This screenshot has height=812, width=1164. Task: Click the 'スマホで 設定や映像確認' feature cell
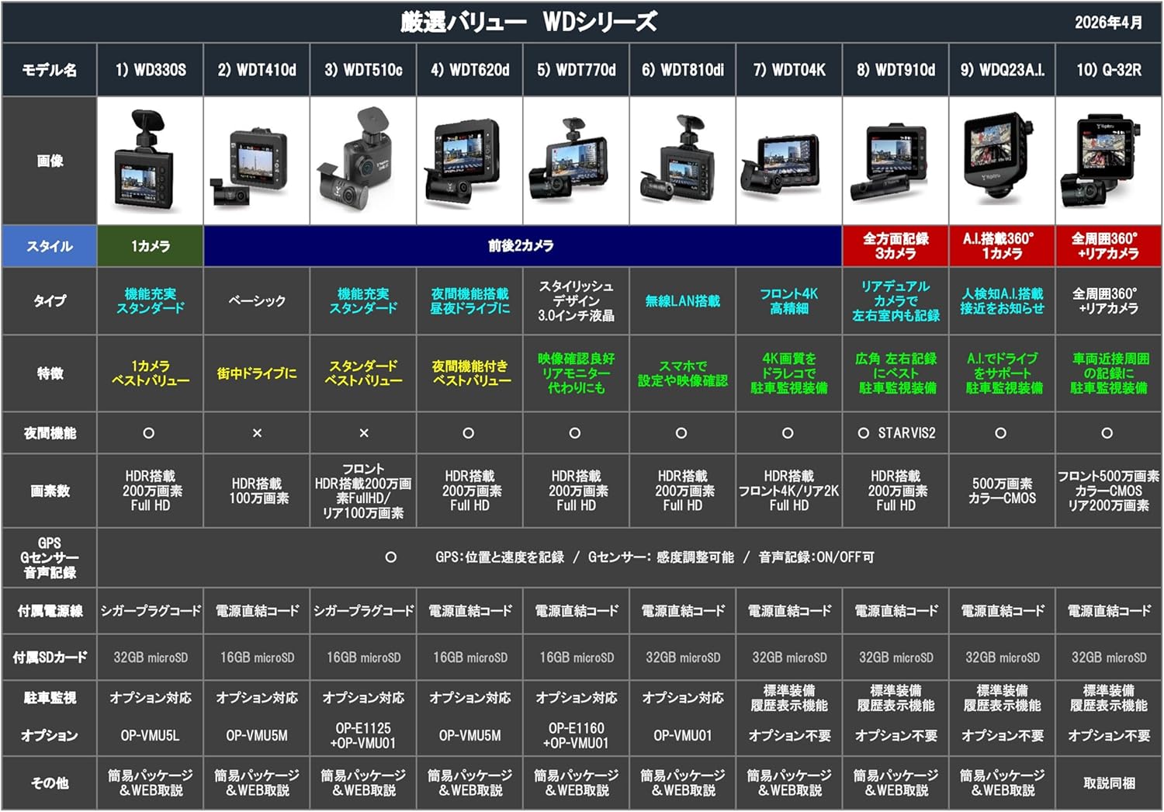682,373
